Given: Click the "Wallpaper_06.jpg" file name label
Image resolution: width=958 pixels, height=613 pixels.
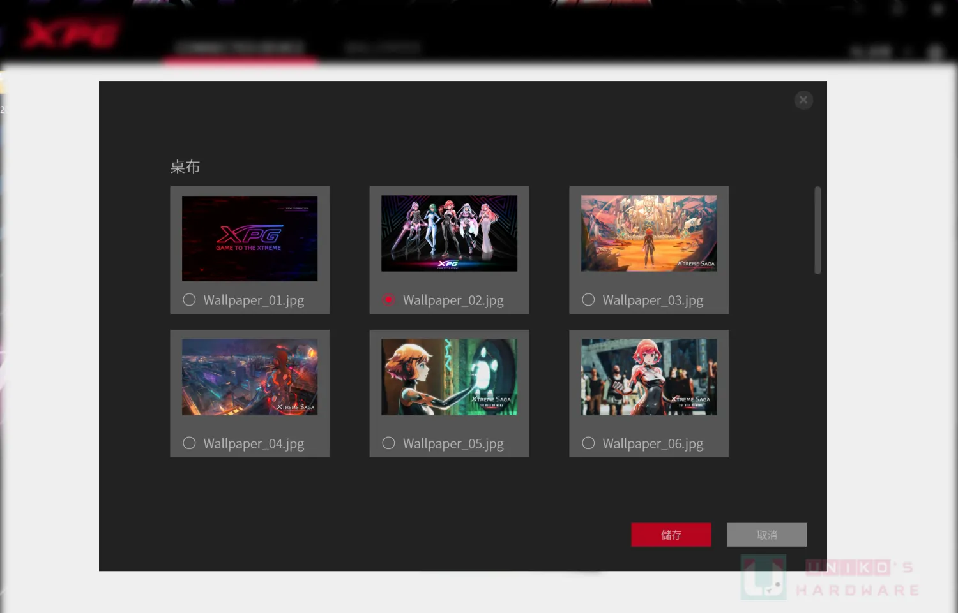Looking at the screenshot, I should 653,444.
